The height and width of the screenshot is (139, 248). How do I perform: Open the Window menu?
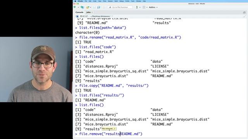[x=139, y=1]
